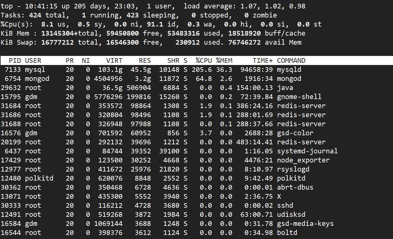Click the 16777212 swap total value
Image resolution: width=393 pixels, height=239 pixels.
click(58, 42)
